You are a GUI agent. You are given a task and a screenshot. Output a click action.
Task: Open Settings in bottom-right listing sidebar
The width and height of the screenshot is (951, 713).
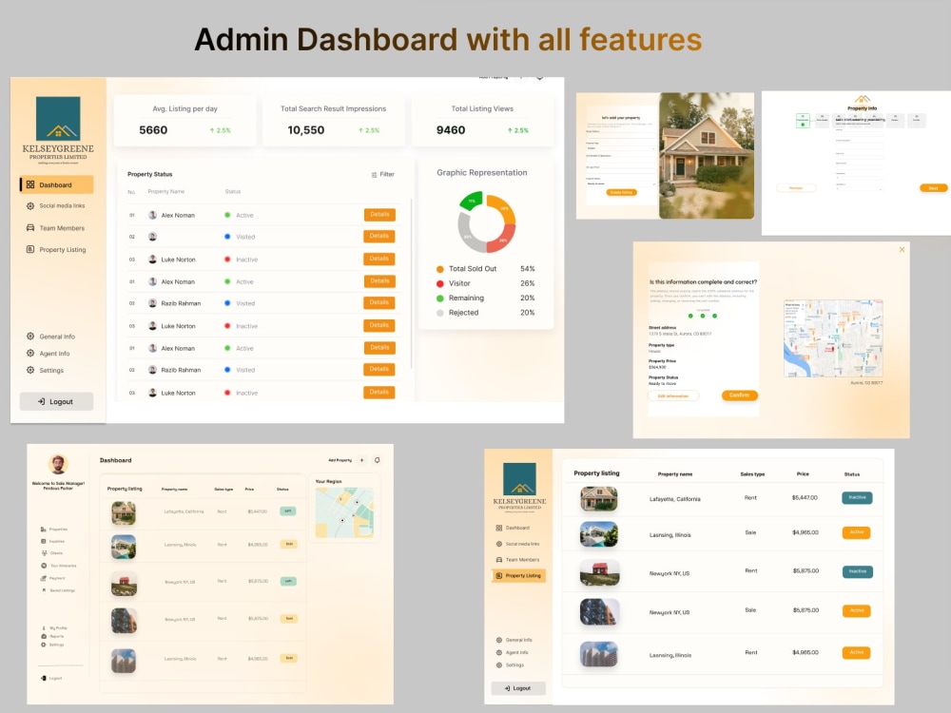(x=510, y=665)
